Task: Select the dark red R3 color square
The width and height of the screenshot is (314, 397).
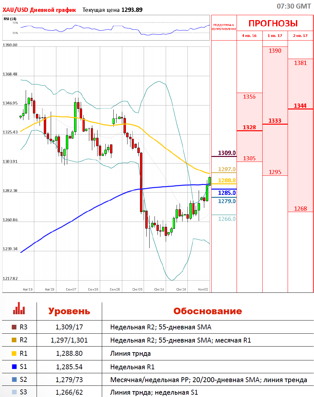Action: 14,327
